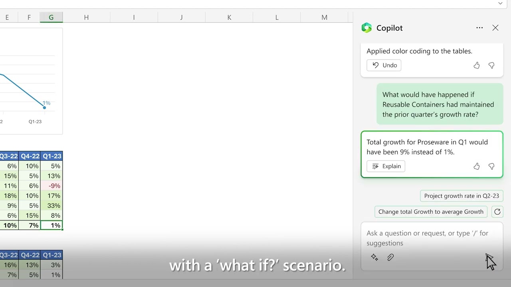This screenshot has width=511, height=287.
Task: Click the 1% chart data point
Action: (44, 107)
